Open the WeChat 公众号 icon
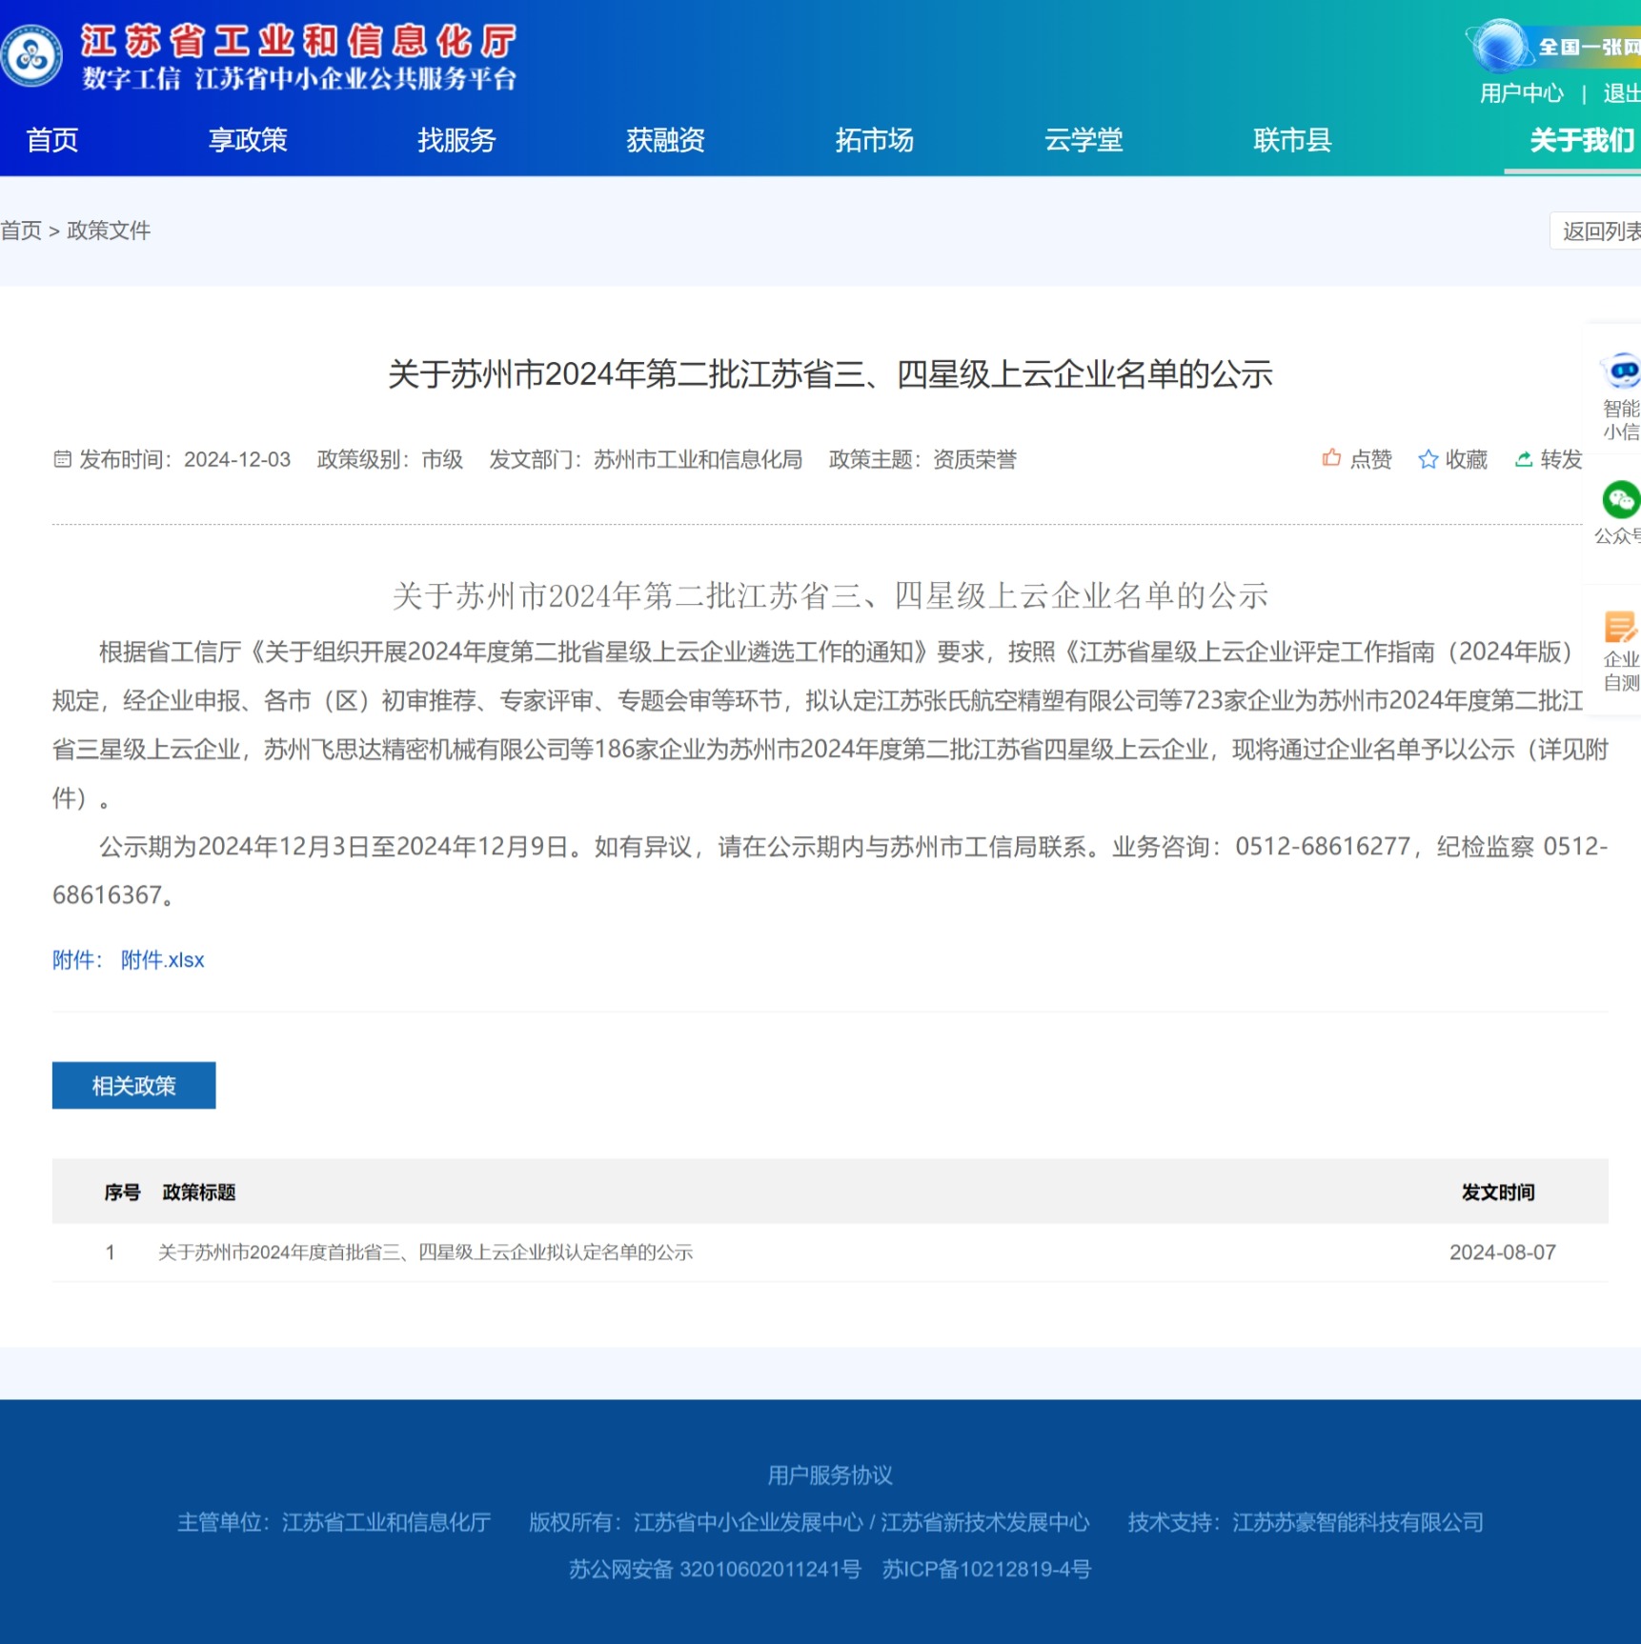Viewport: 1641px width, 1644px height. tap(1620, 500)
